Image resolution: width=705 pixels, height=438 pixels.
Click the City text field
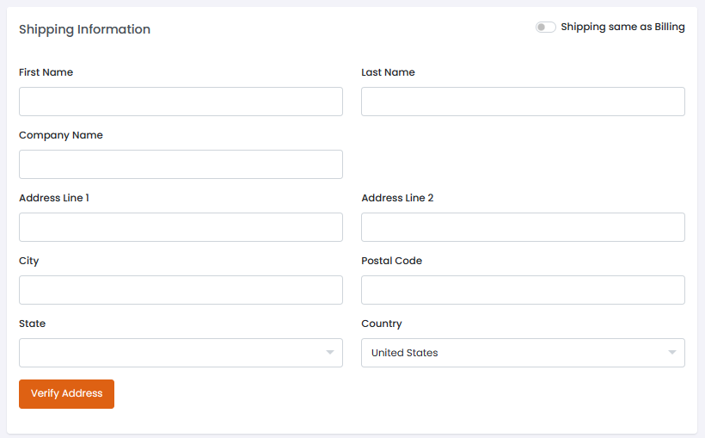181,290
